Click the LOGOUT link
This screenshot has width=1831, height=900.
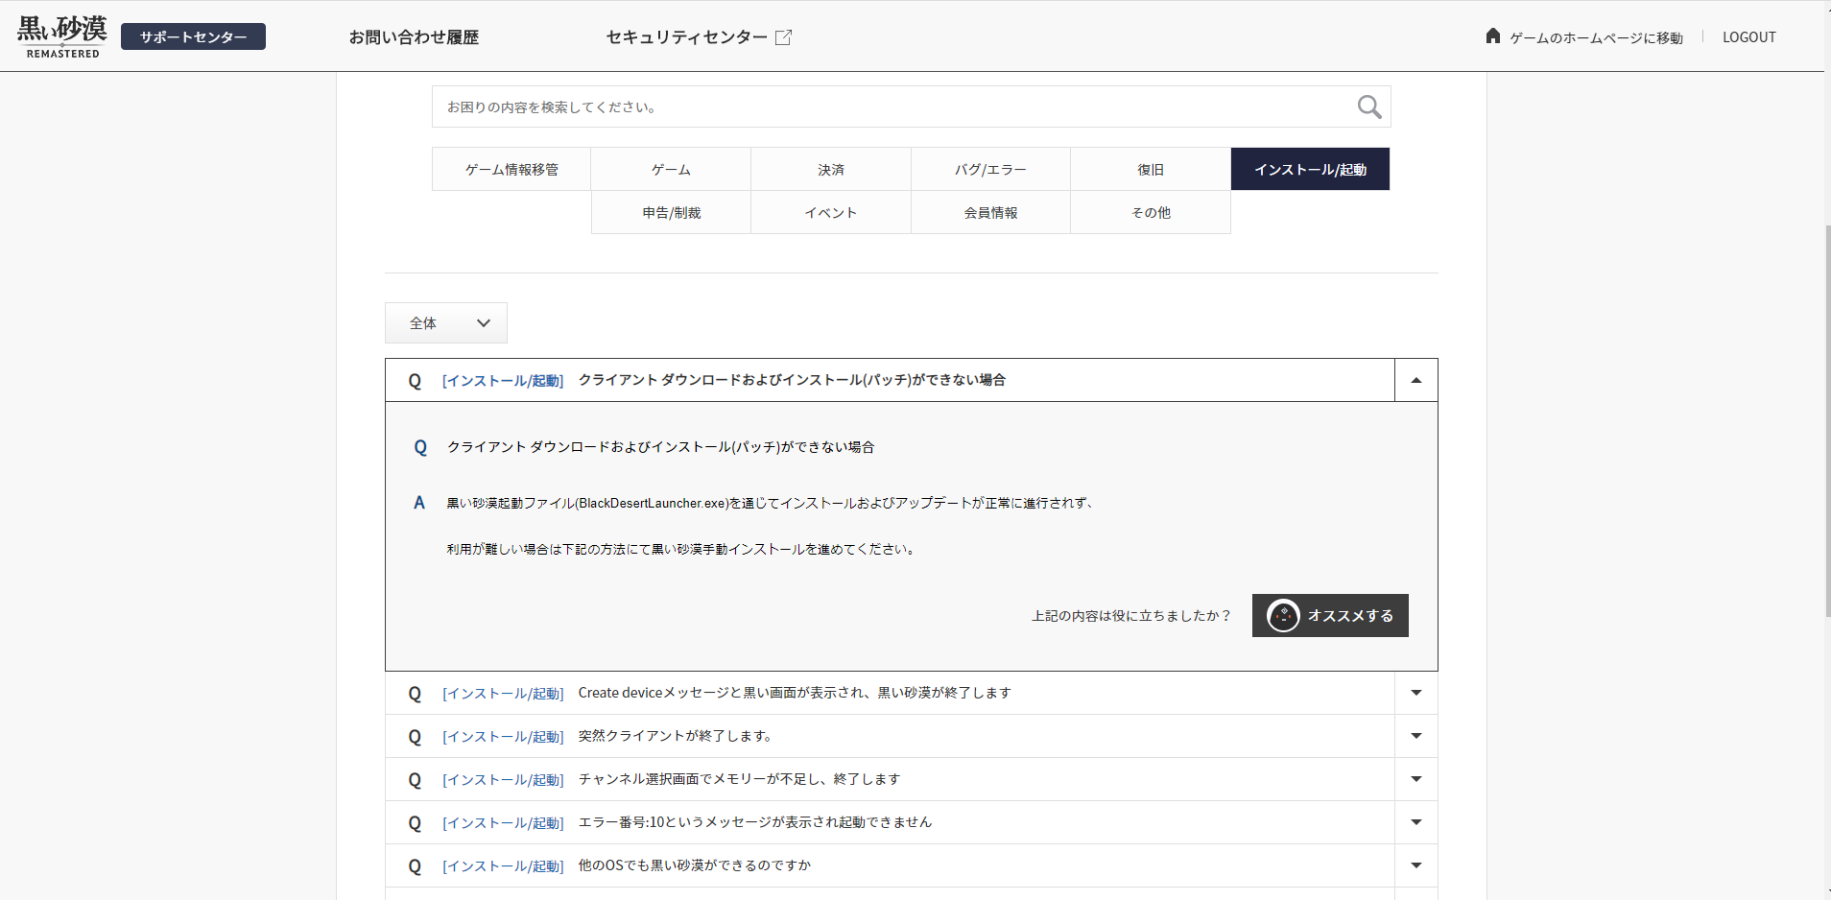click(x=1748, y=37)
